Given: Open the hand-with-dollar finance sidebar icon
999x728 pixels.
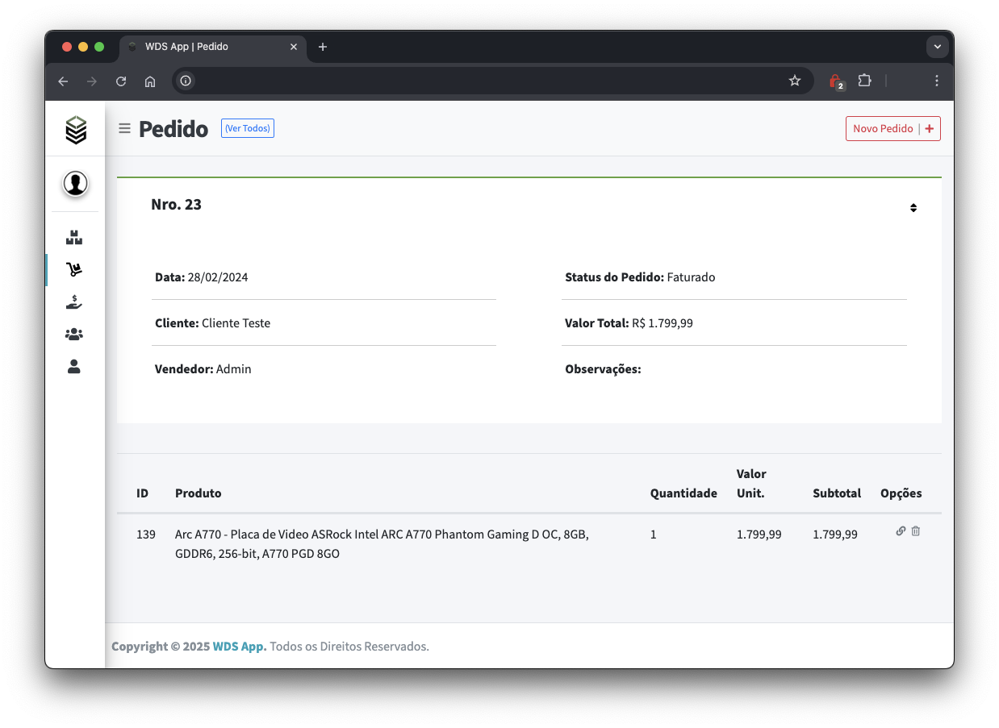Looking at the screenshot, I should pyautogui.click(x=74, y=302).
